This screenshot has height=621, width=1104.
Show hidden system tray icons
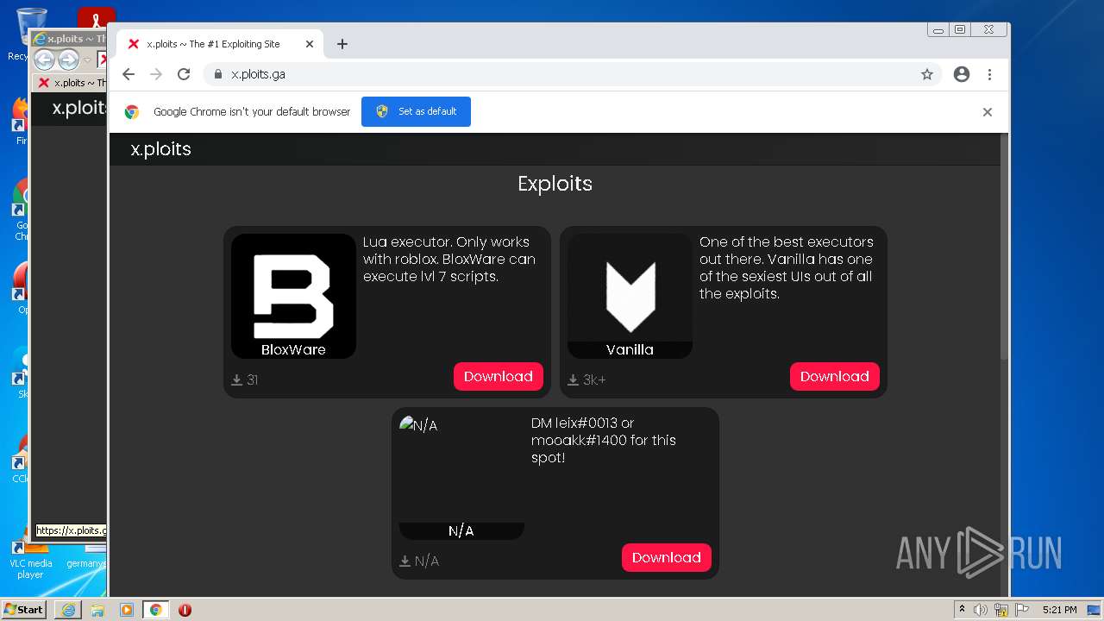pos(962,609)
